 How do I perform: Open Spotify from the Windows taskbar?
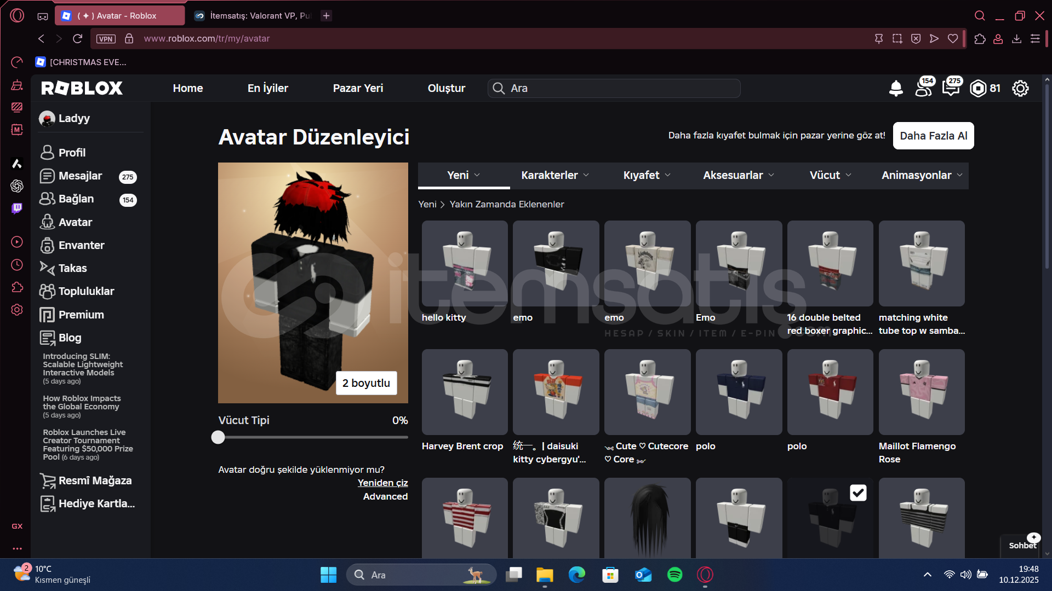674,575
